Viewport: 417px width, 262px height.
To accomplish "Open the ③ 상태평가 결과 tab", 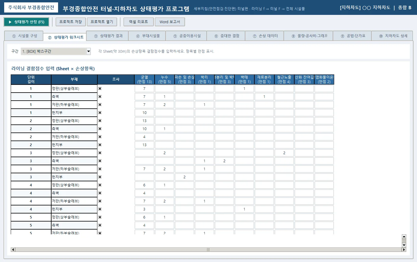I will [x=108, y=36].
